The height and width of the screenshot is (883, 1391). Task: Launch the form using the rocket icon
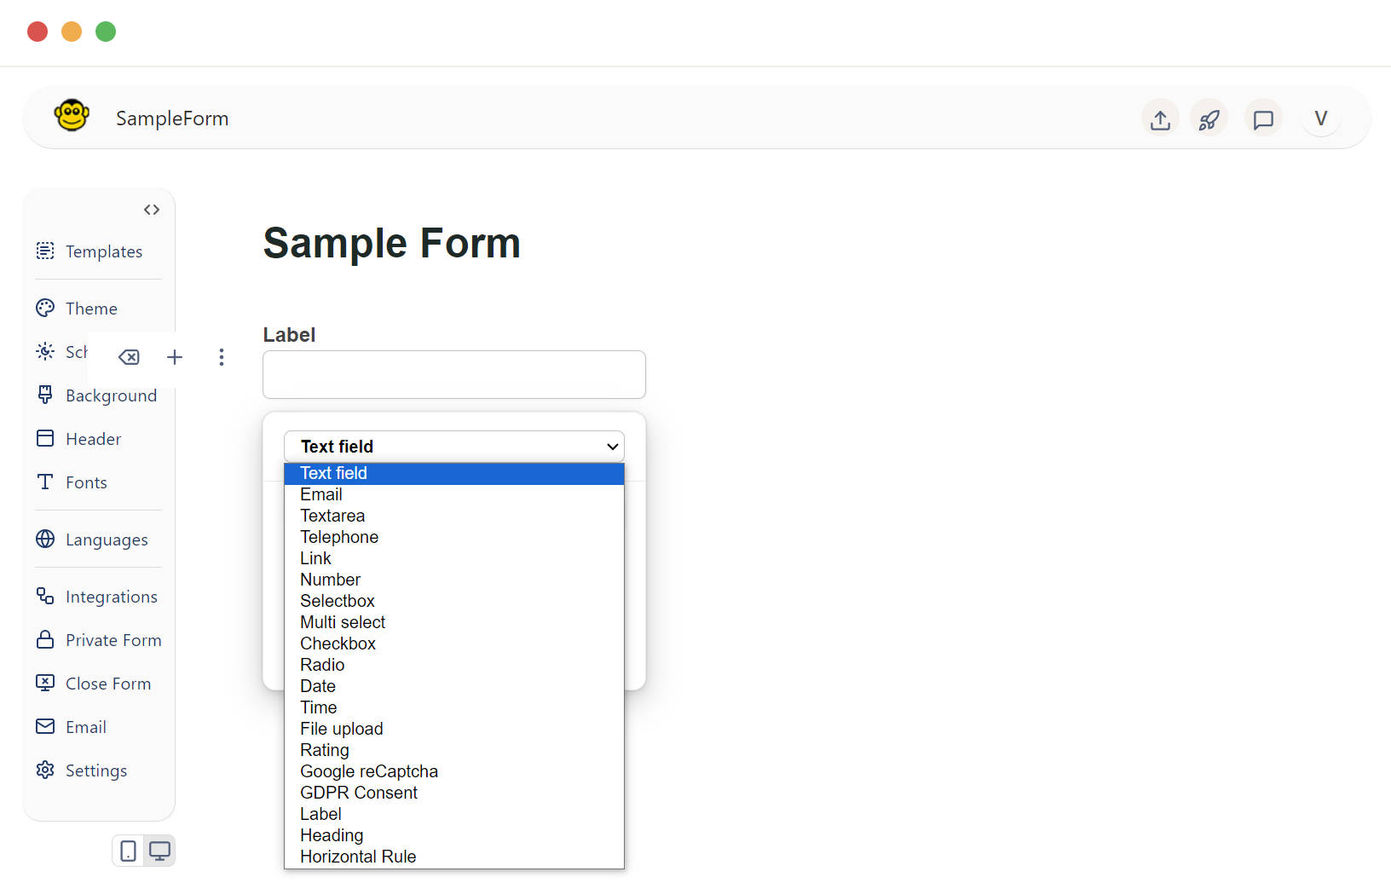pos(1209,118)
